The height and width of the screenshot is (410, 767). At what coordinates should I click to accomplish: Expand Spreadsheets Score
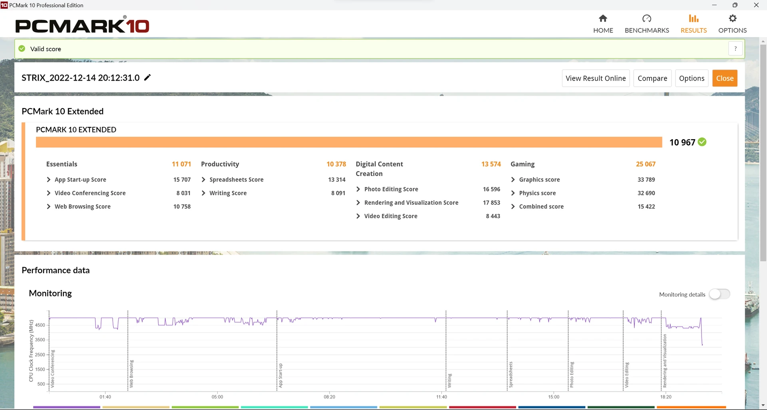pos(203,179)
